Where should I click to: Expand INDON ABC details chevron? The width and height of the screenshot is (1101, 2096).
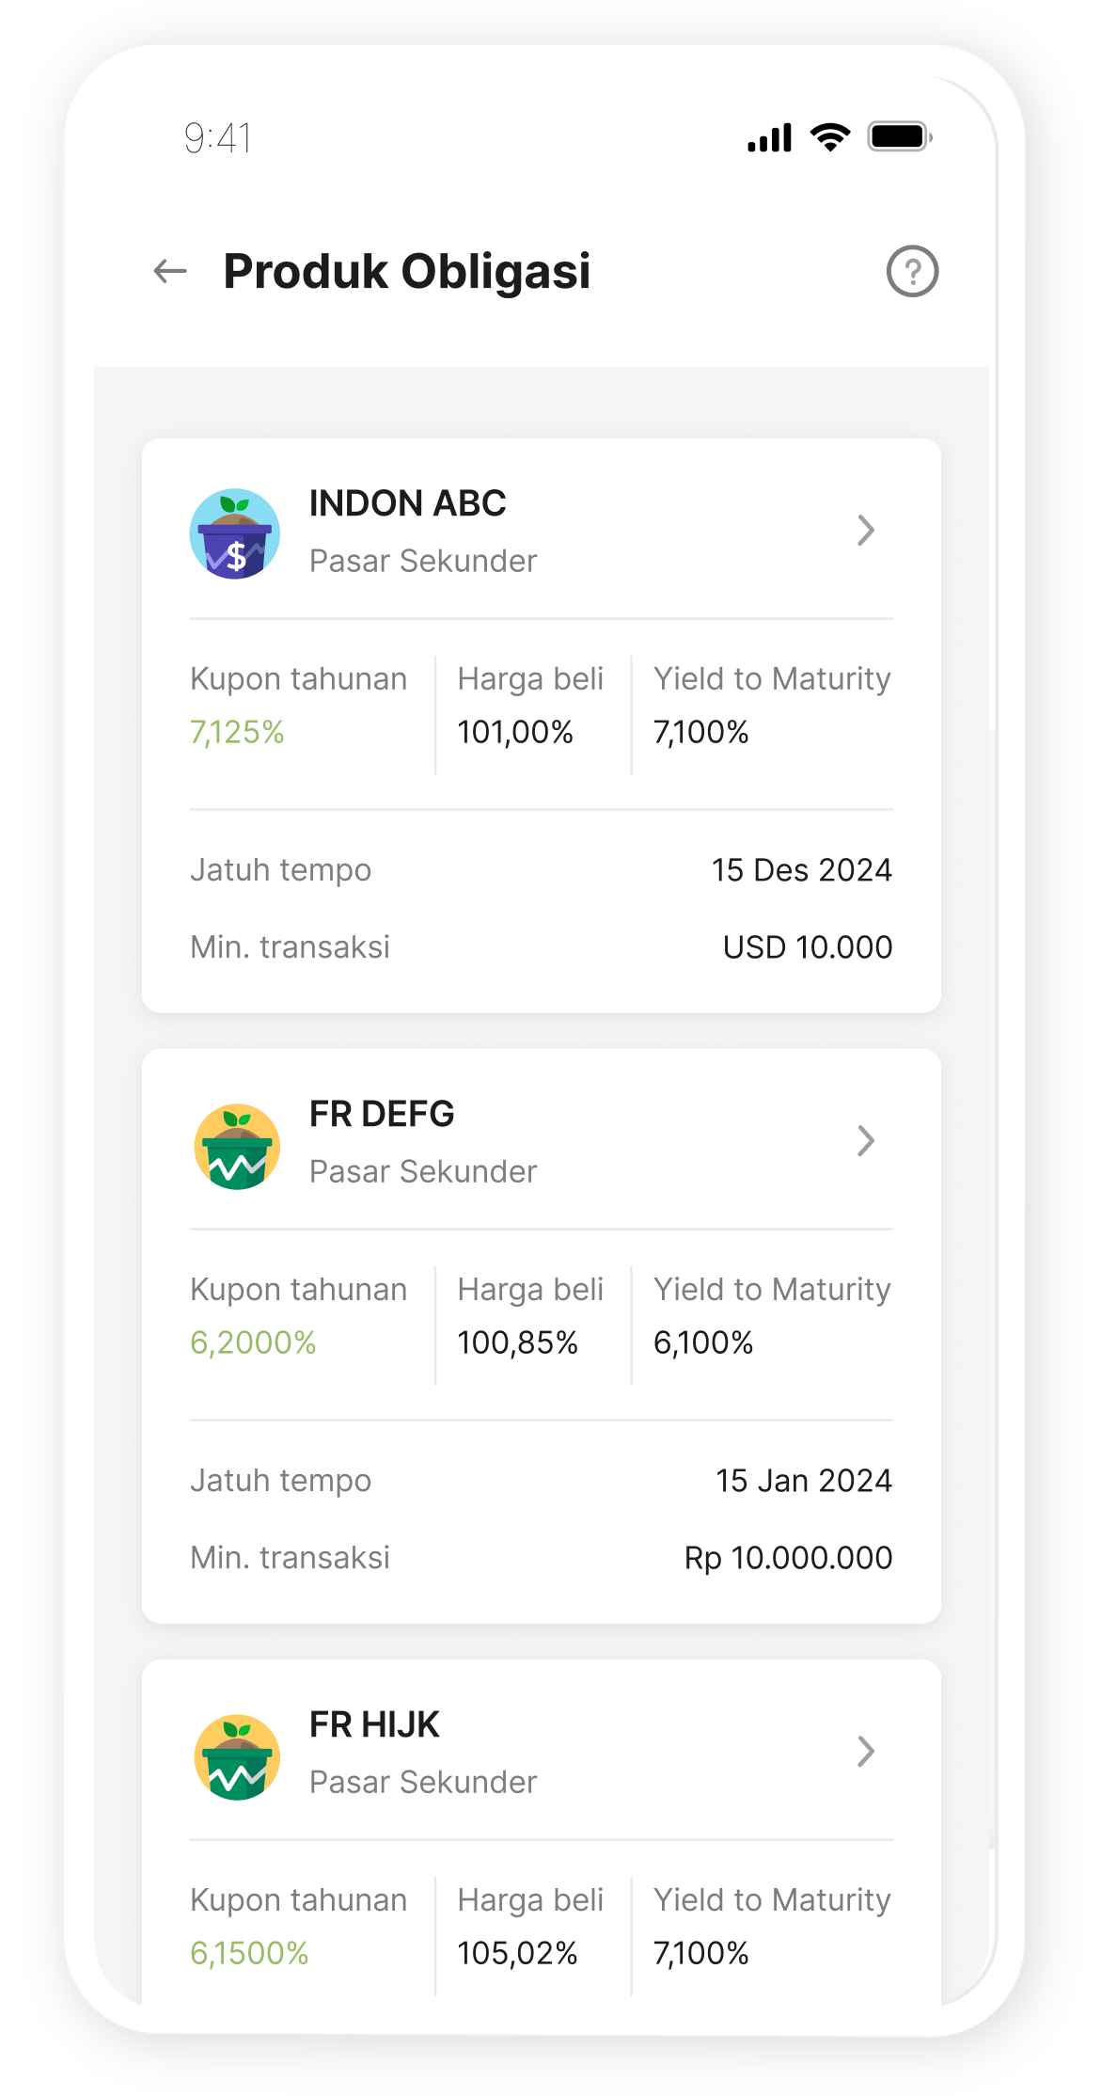[866, 531]
